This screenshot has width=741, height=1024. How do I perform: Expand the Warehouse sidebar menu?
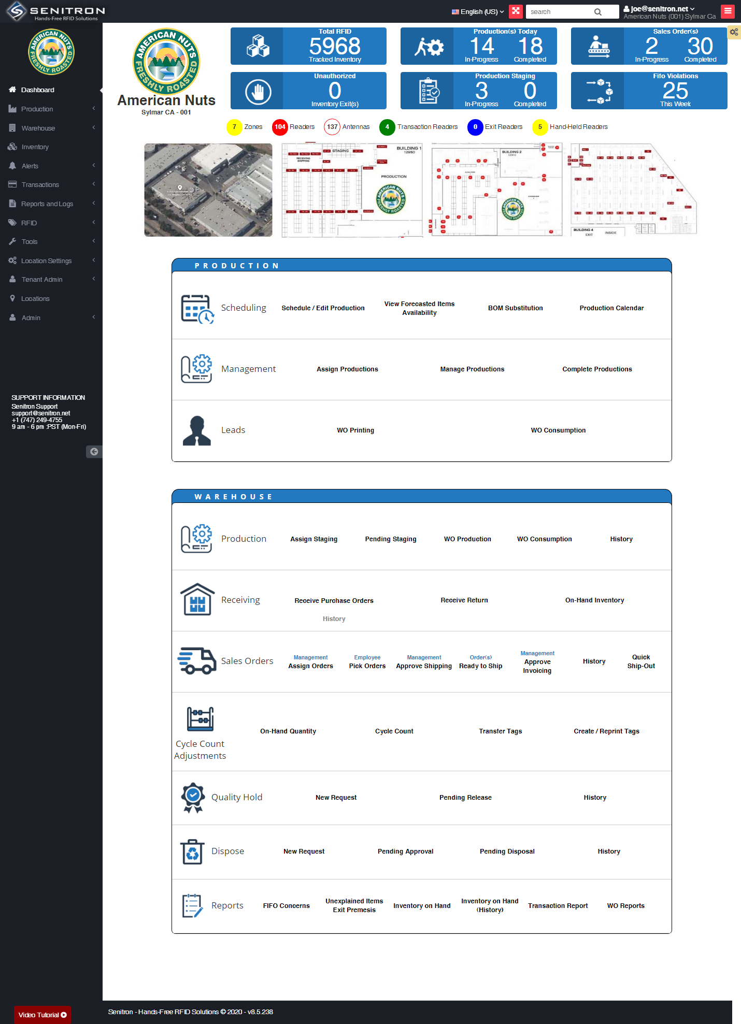point(51,128)
